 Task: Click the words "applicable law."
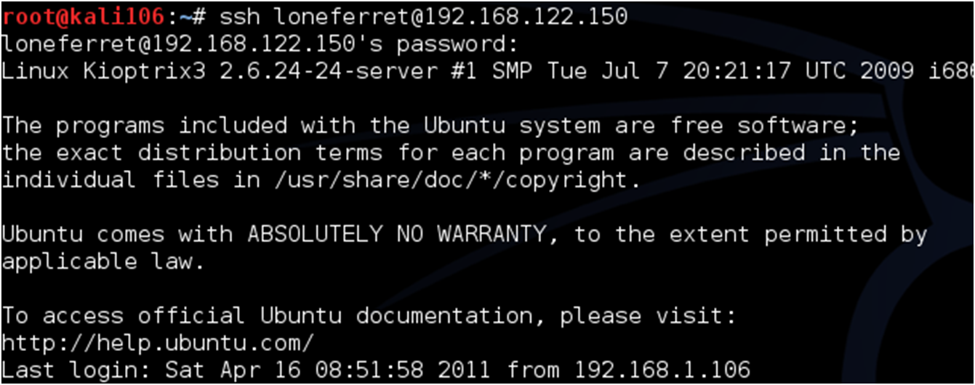tap(103, 262)
